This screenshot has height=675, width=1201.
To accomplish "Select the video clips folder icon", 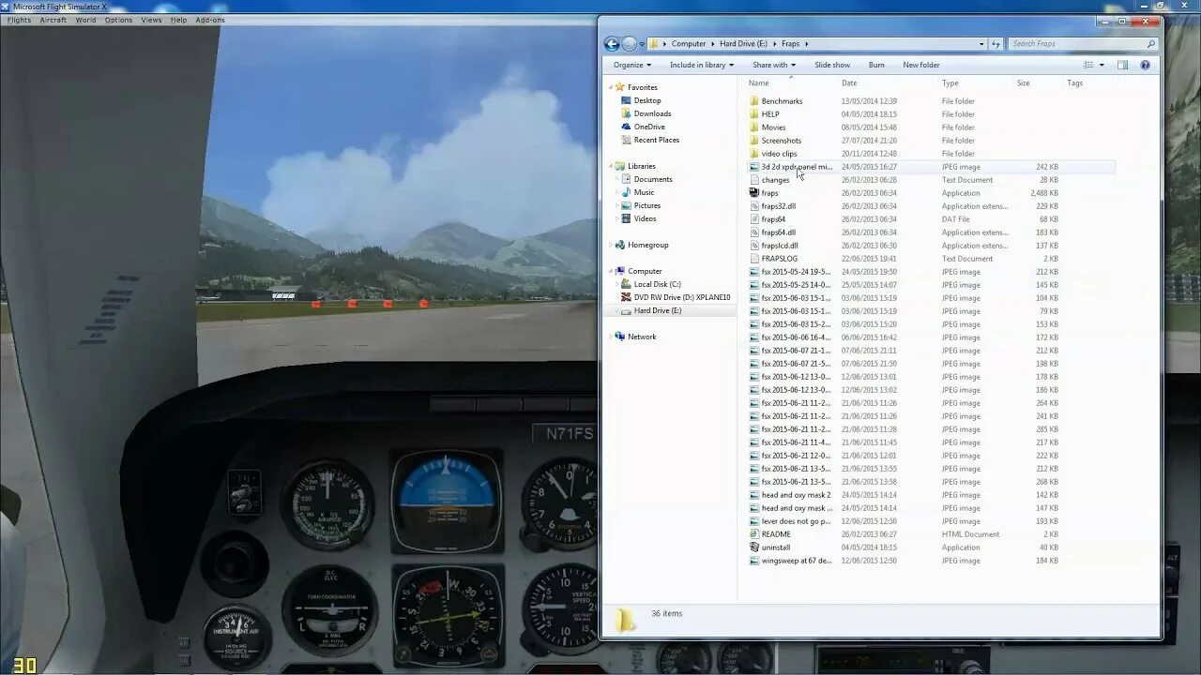I will click(754, 153).
